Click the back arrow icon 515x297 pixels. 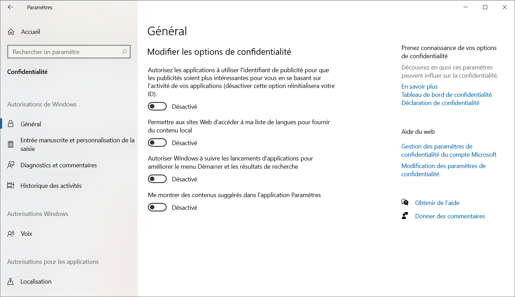(x=11, y=7)
